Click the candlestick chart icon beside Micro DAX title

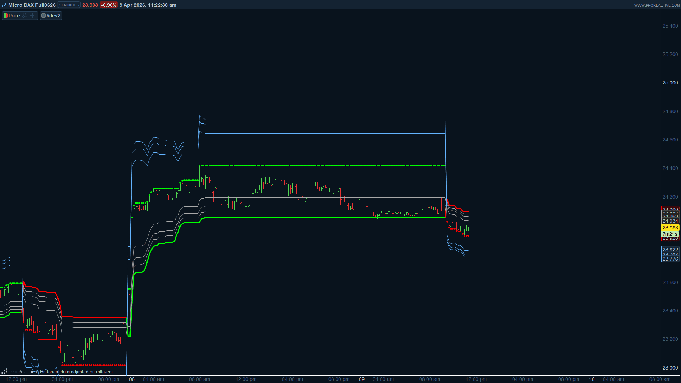4,5
